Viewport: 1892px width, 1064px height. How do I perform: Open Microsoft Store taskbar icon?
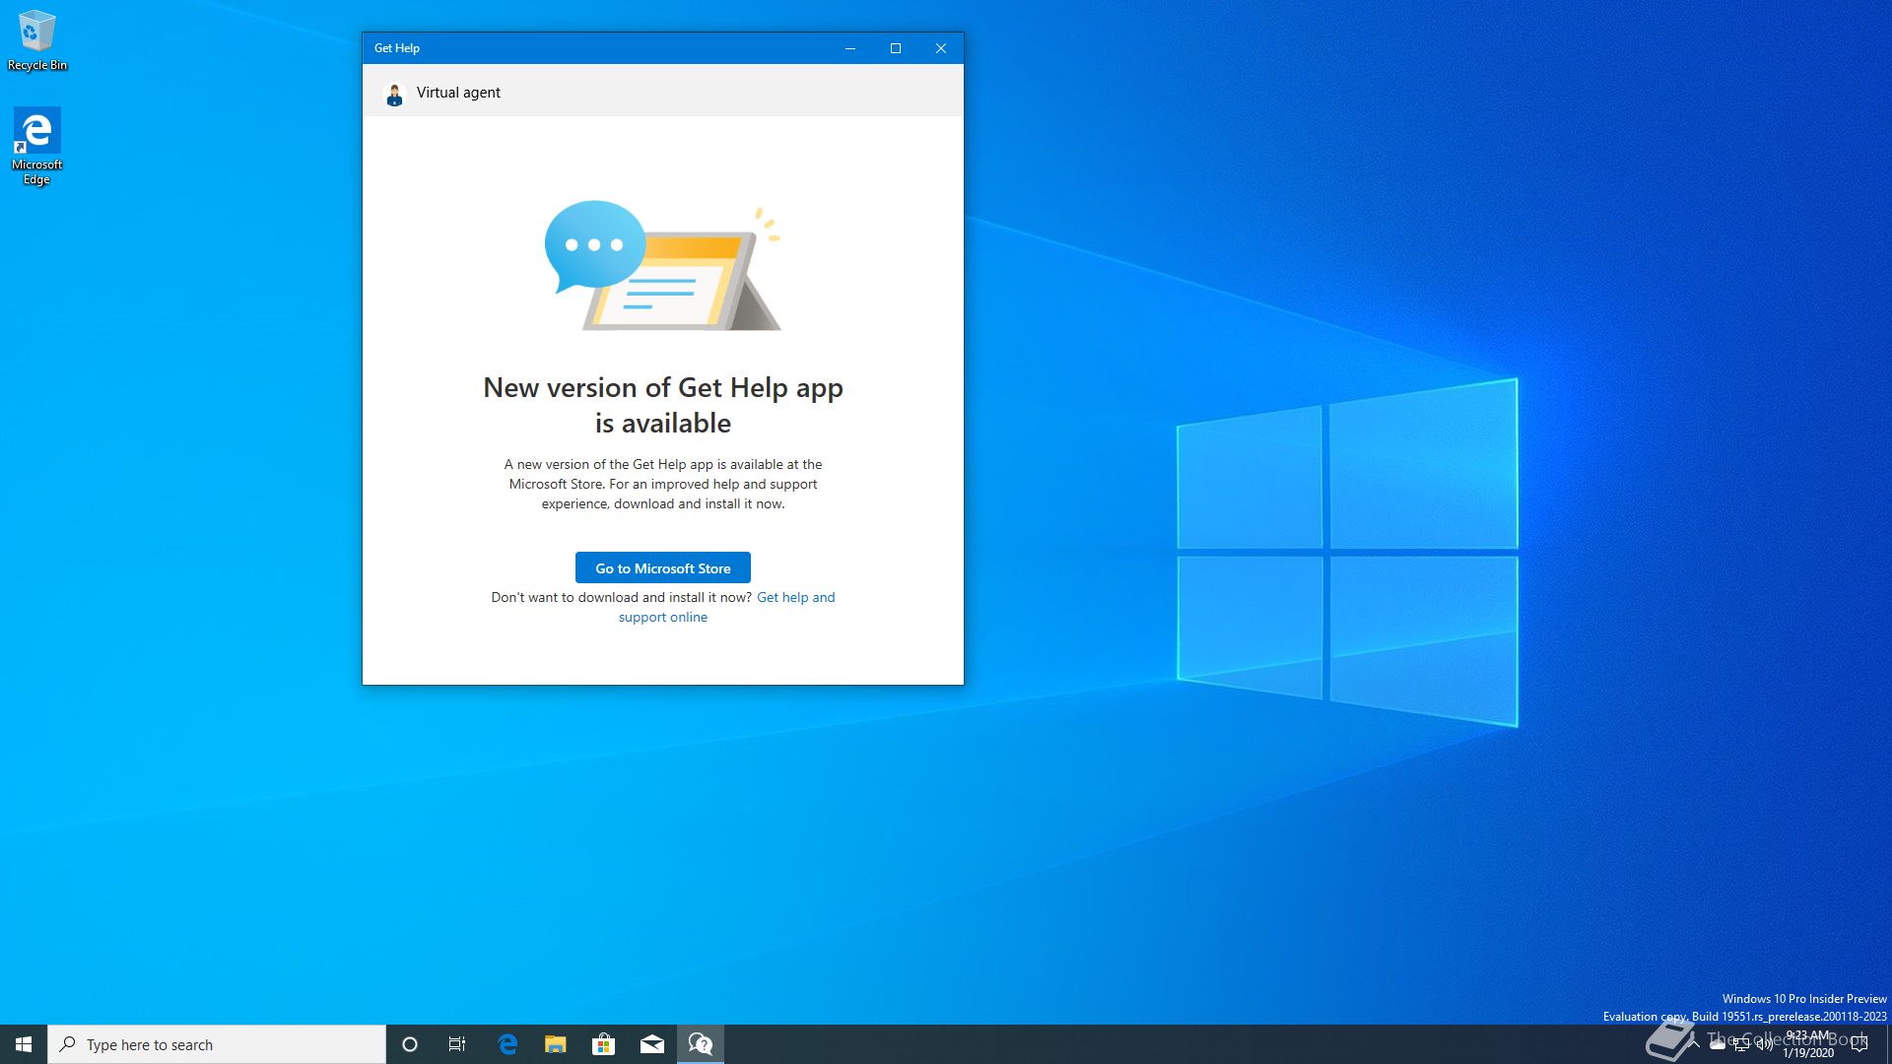pos(603,1044)
